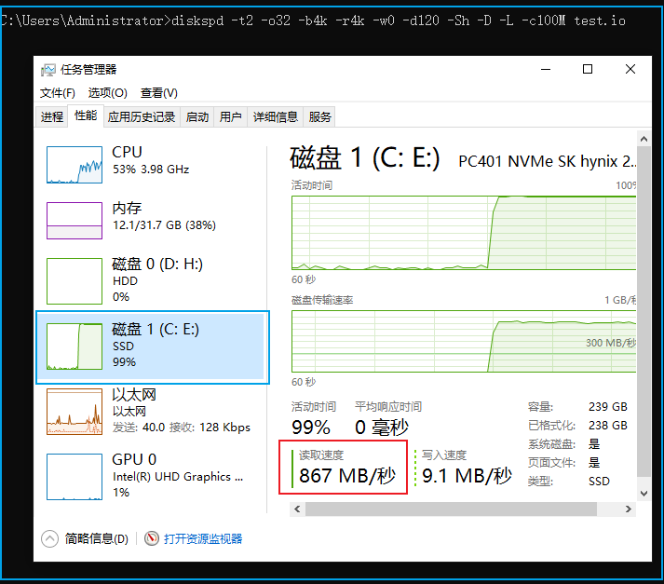Viewport: 664px width, 584px height.
Task: Click 打开资源监视器 link
Action: pos(202,538)
